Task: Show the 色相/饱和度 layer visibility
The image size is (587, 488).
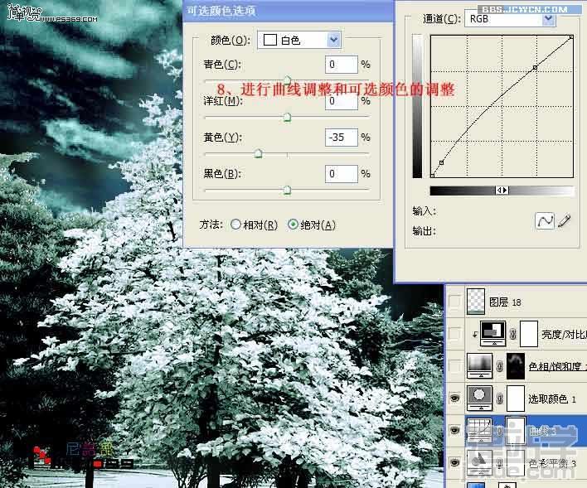Action: [454, 366]
